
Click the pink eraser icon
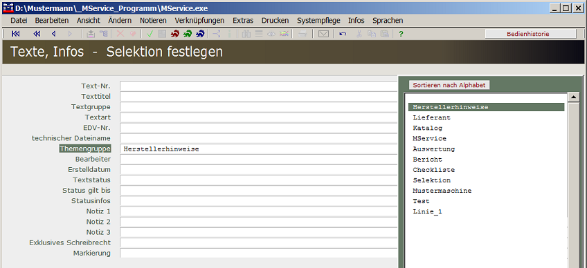coord(132,34)
